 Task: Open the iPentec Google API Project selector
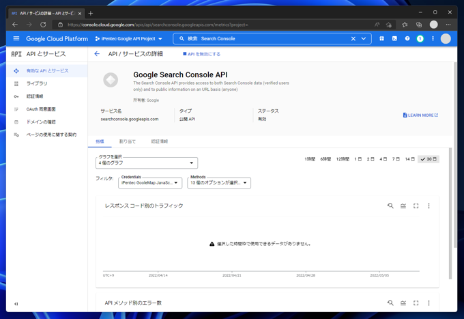[129, 39]
